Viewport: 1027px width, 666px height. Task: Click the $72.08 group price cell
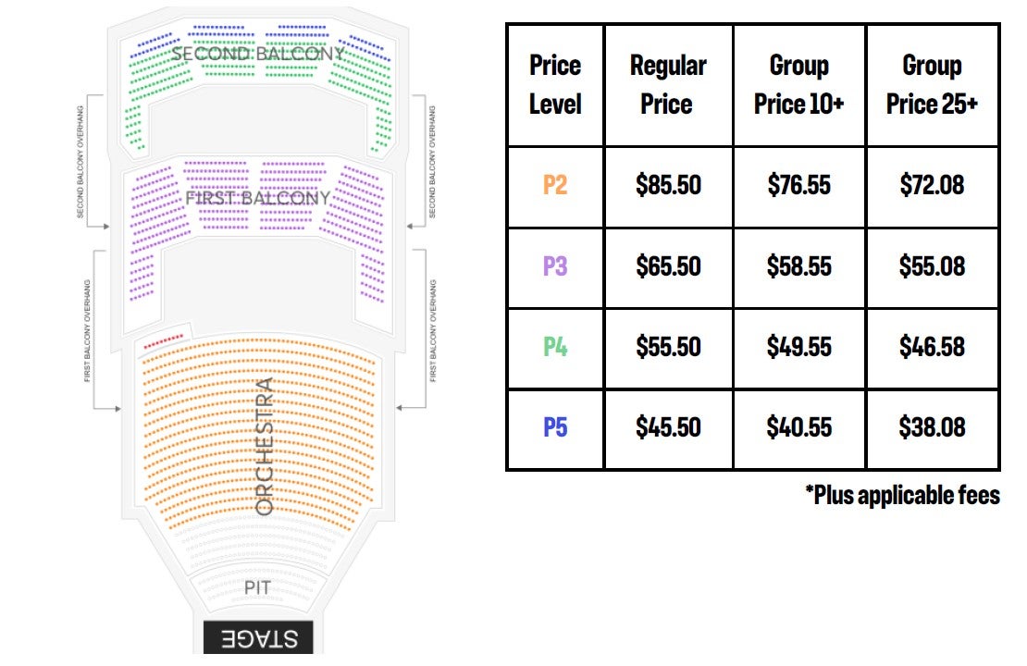pos(932,185)
